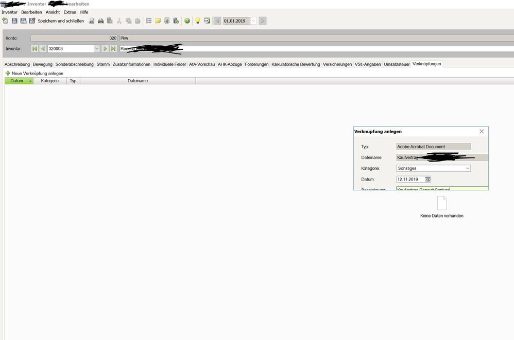
Task: Jump to first inventory record arrow
Action: tap(35, 49)
